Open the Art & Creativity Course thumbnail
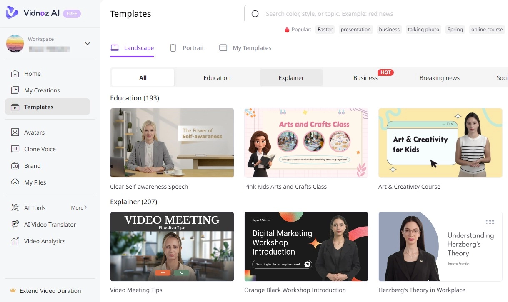Screen dimensions: 508x302 [x=440, y=143]
